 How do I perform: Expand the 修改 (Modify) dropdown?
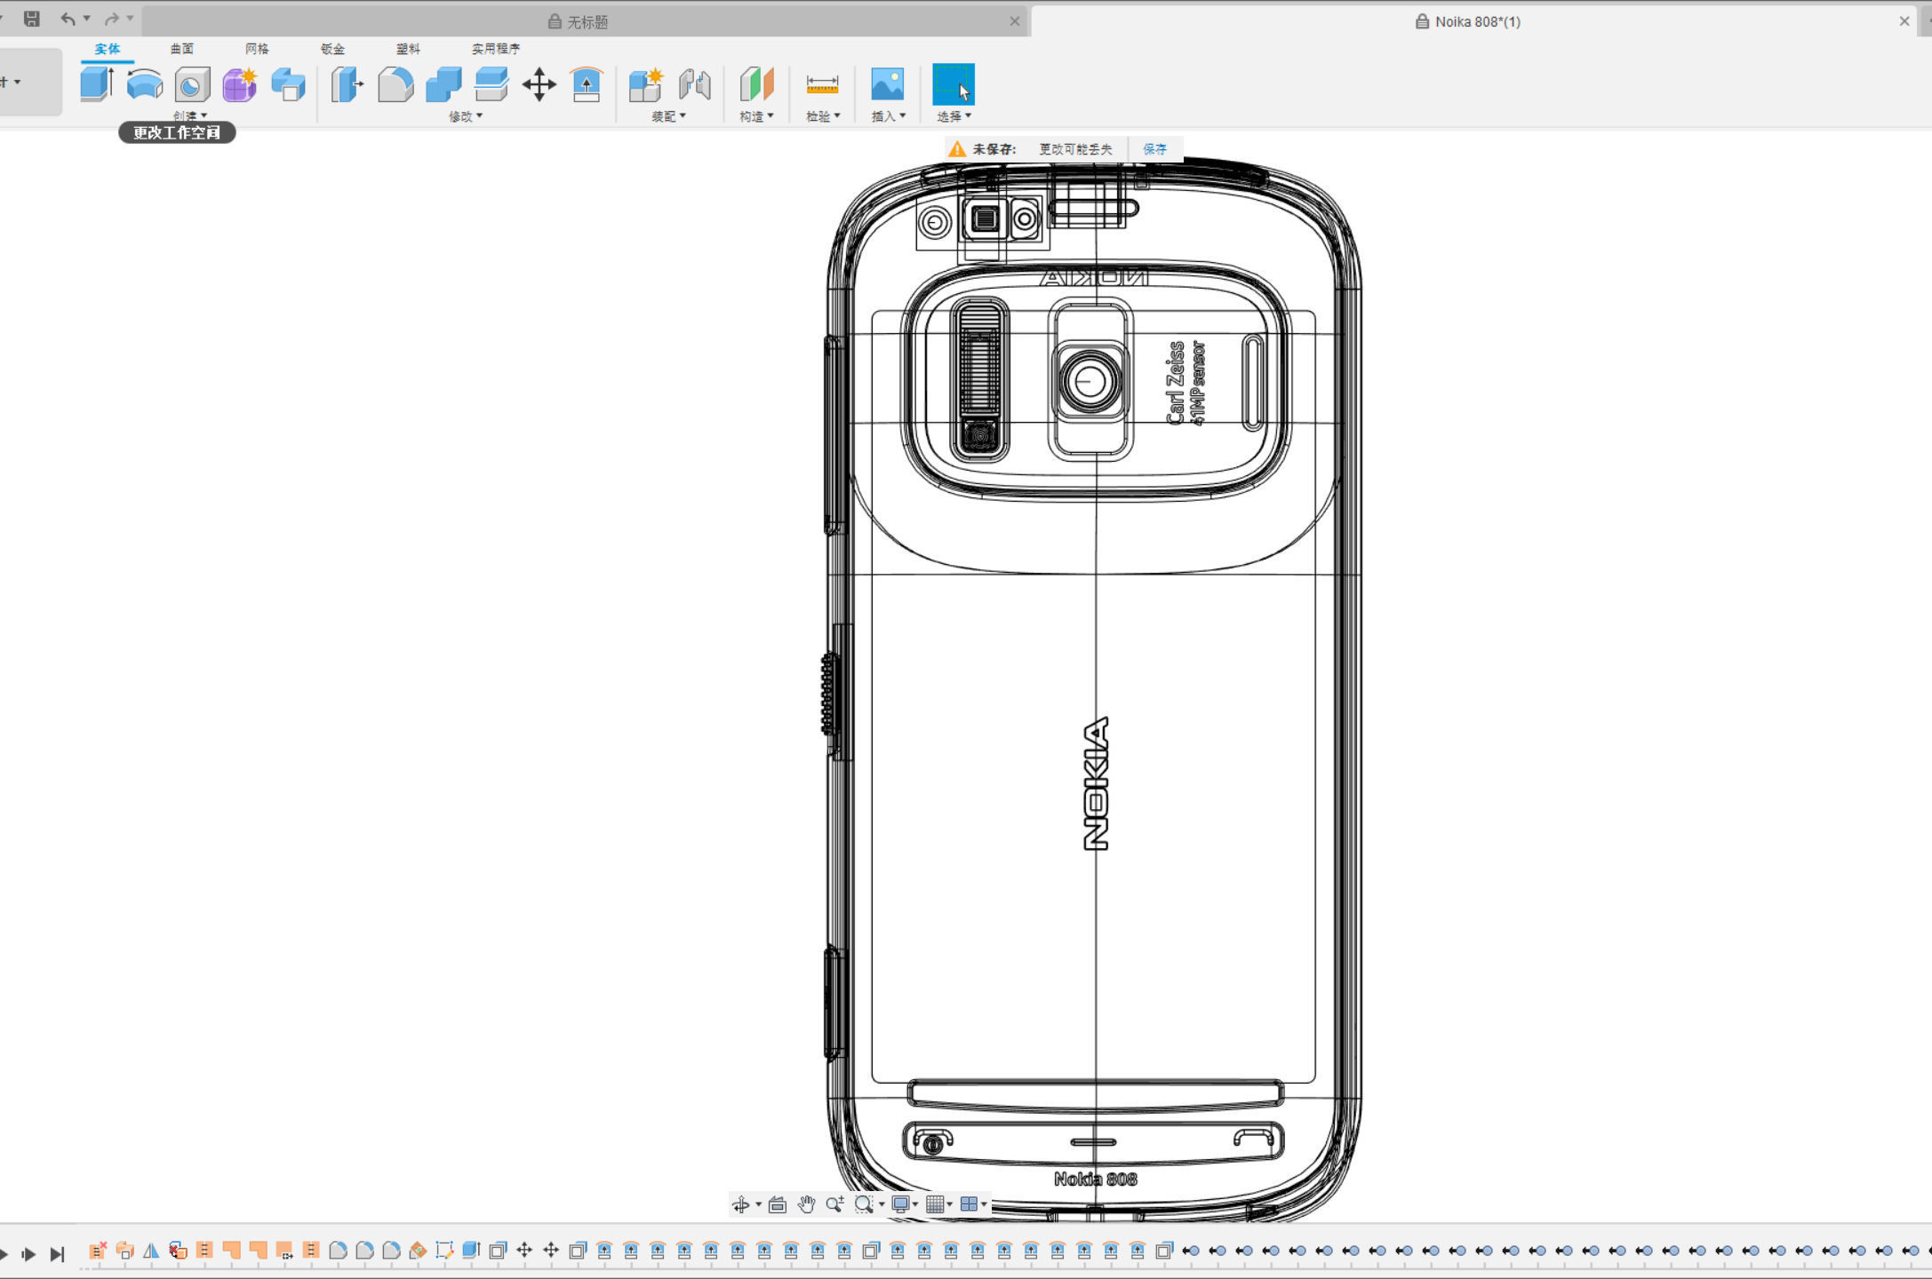pos(466,116)
